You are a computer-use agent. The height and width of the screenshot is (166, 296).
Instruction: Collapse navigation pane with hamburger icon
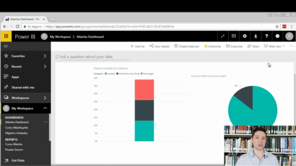click(6, 46)
